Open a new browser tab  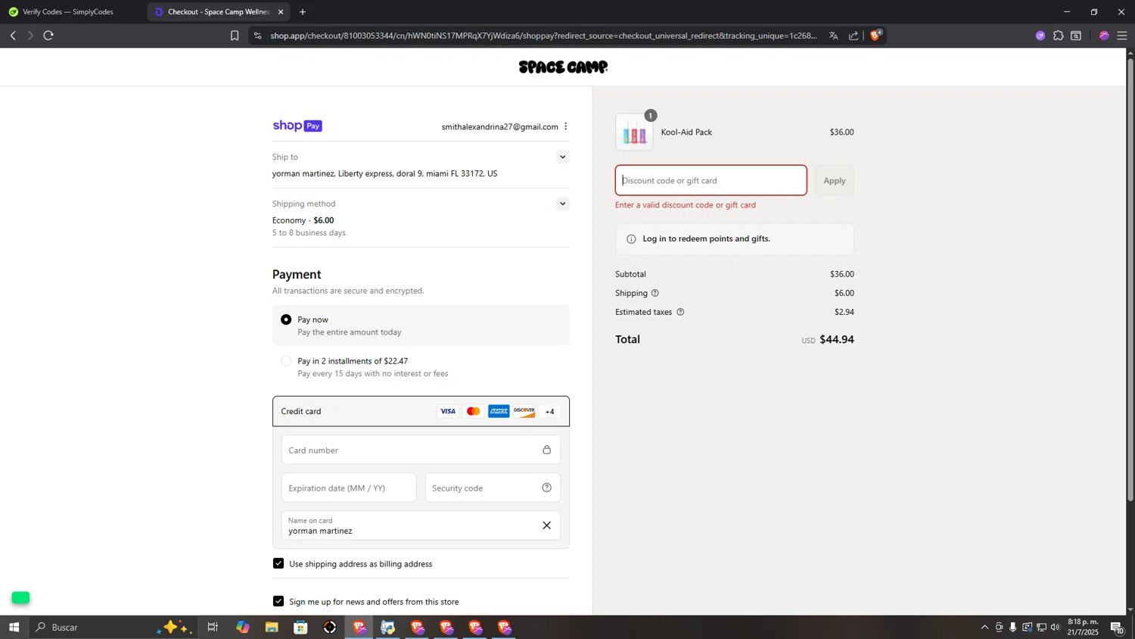pos(303,12)
